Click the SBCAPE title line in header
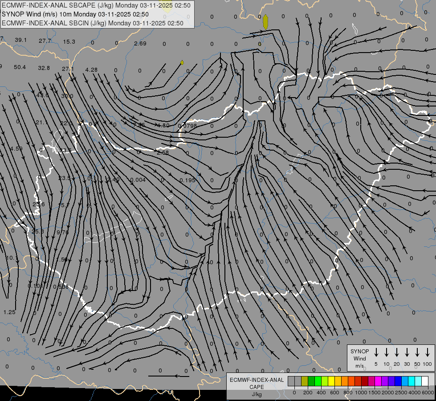Screen dimensions: 436x401 tap(96, 5)
